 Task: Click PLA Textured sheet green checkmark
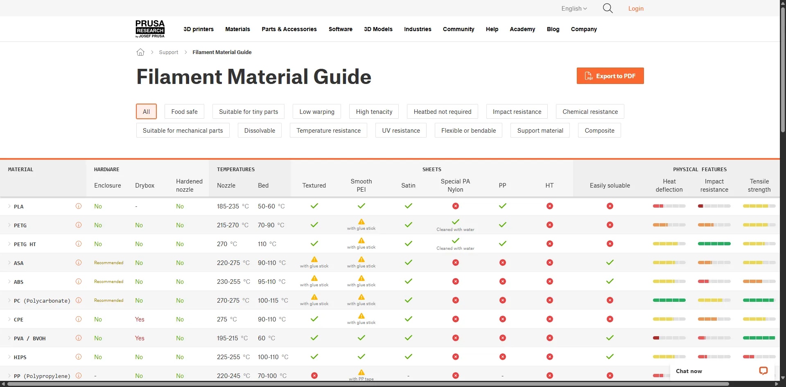[x=314, y=206]
